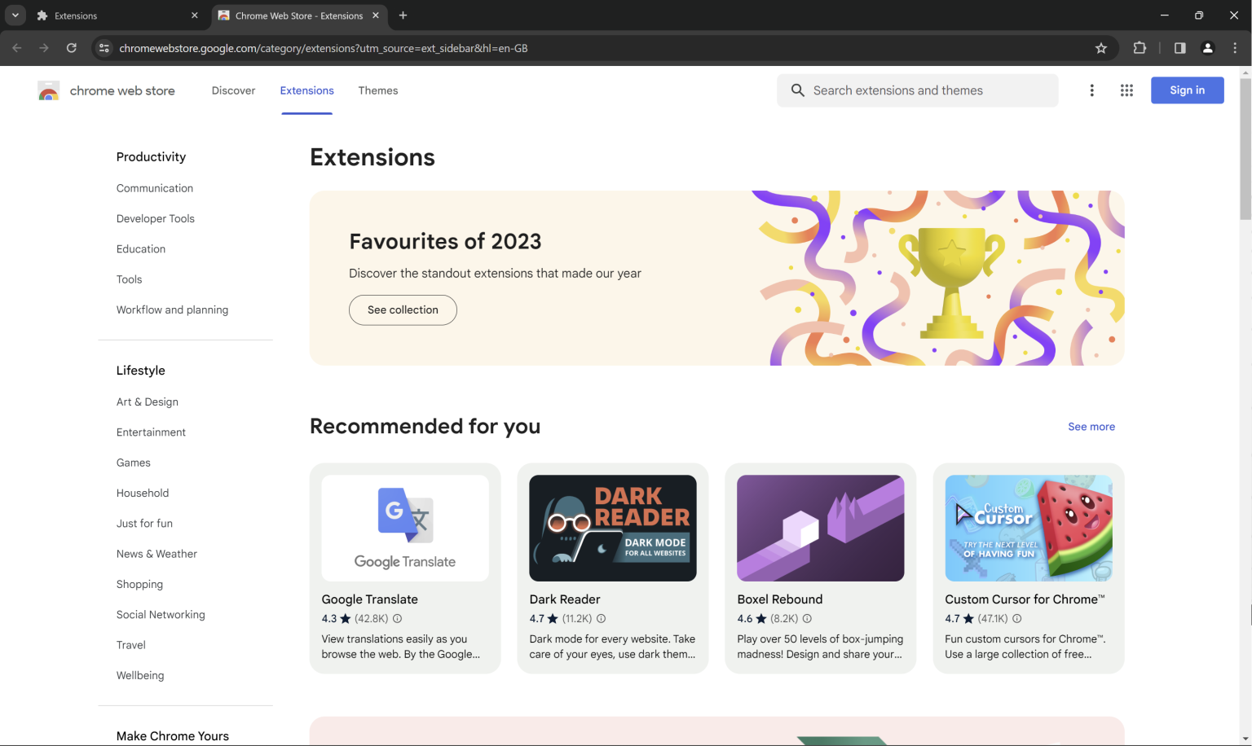Open News & Weather category
The width and height of the screenshot is (1252, 746).
156,554
